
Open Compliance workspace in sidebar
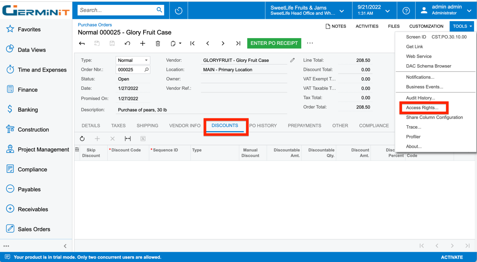point(27,170)
